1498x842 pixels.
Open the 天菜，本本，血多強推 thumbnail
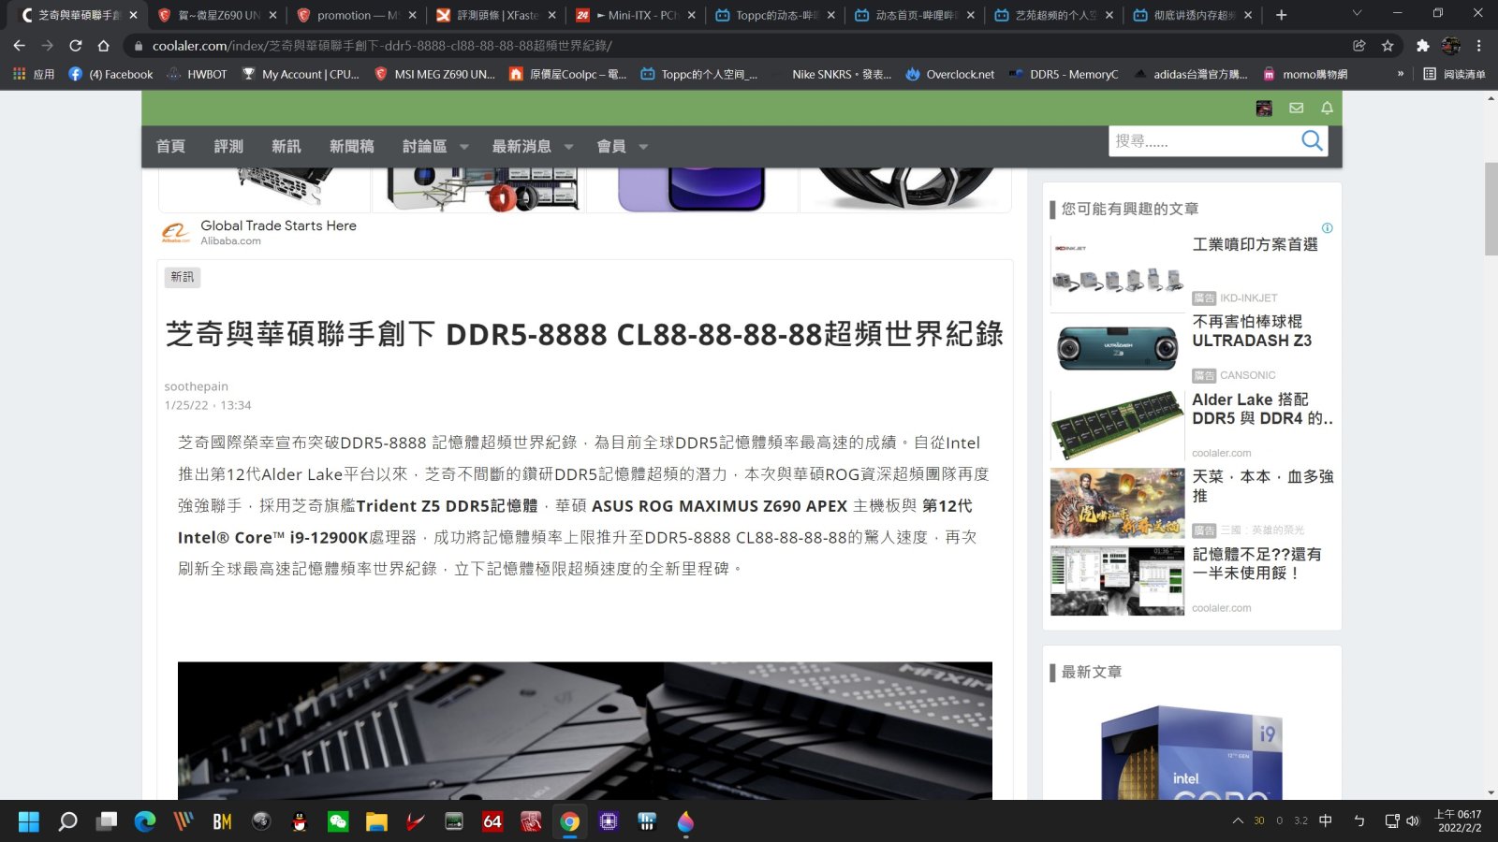click(x=1118, y=503)
